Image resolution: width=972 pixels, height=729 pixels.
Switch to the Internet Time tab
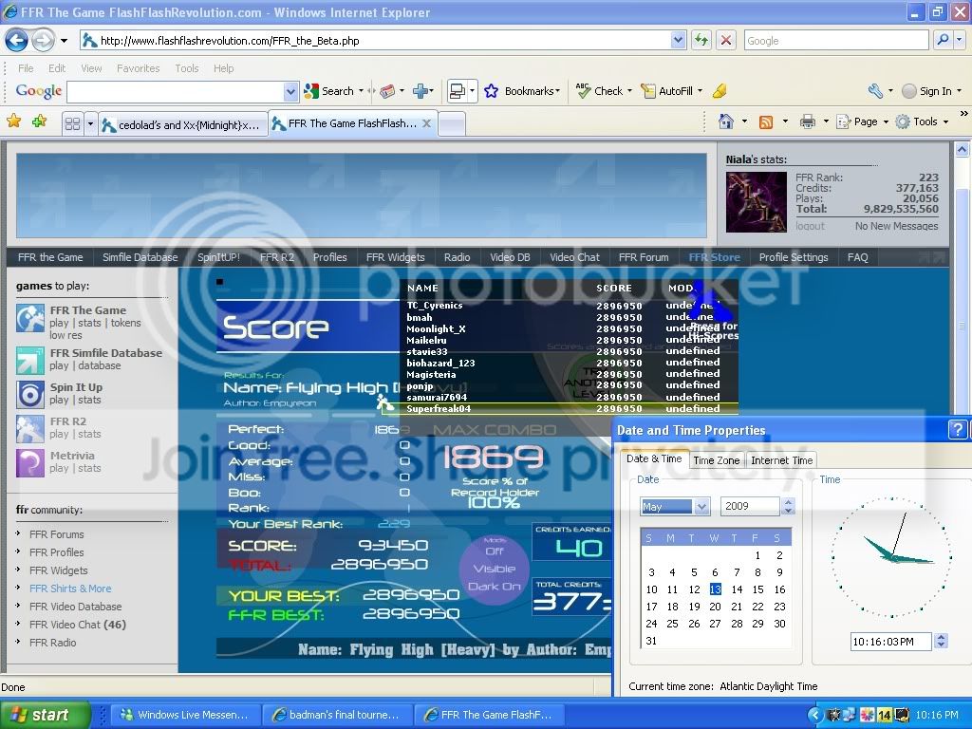pos(781,460)
